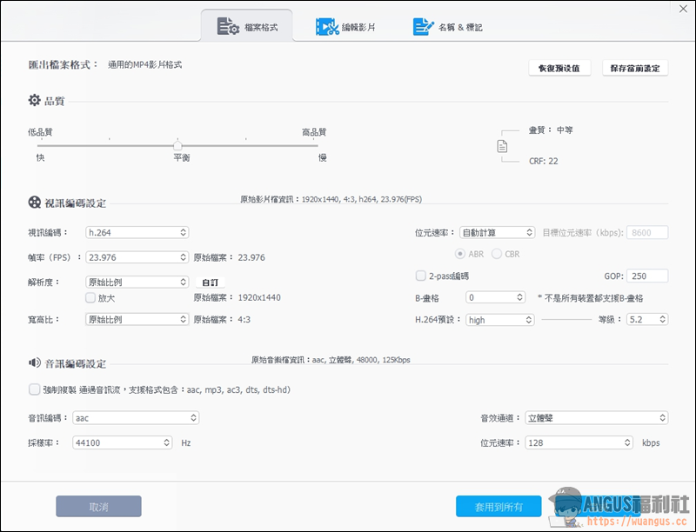Open the 音訊編碼 aac dropdown
This screenshot has width=696, height=532.
click(x=136, y=417)
